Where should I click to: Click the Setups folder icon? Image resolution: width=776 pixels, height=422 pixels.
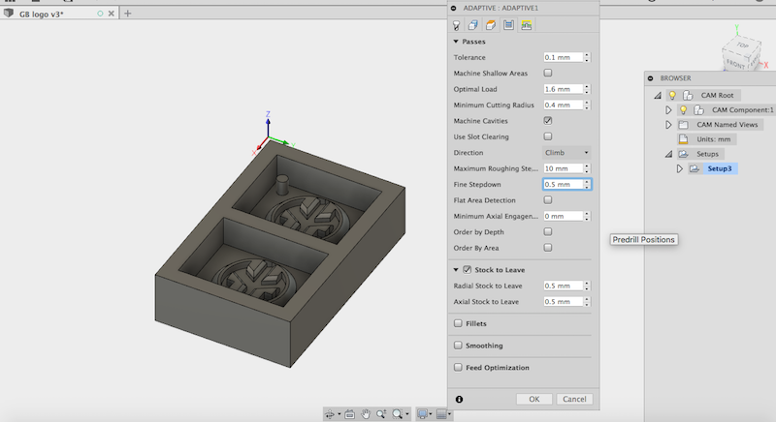click(x=684, y=154)
